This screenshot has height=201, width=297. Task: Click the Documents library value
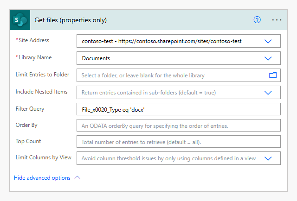point(96,58)
